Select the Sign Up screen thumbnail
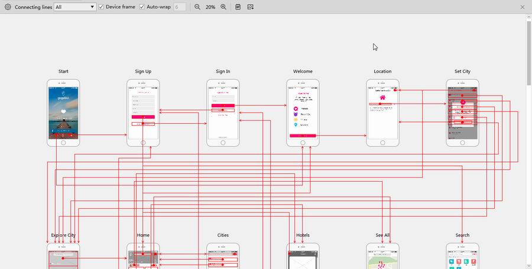This screenshot has height=269, width=532. click(x=143, y=113)
